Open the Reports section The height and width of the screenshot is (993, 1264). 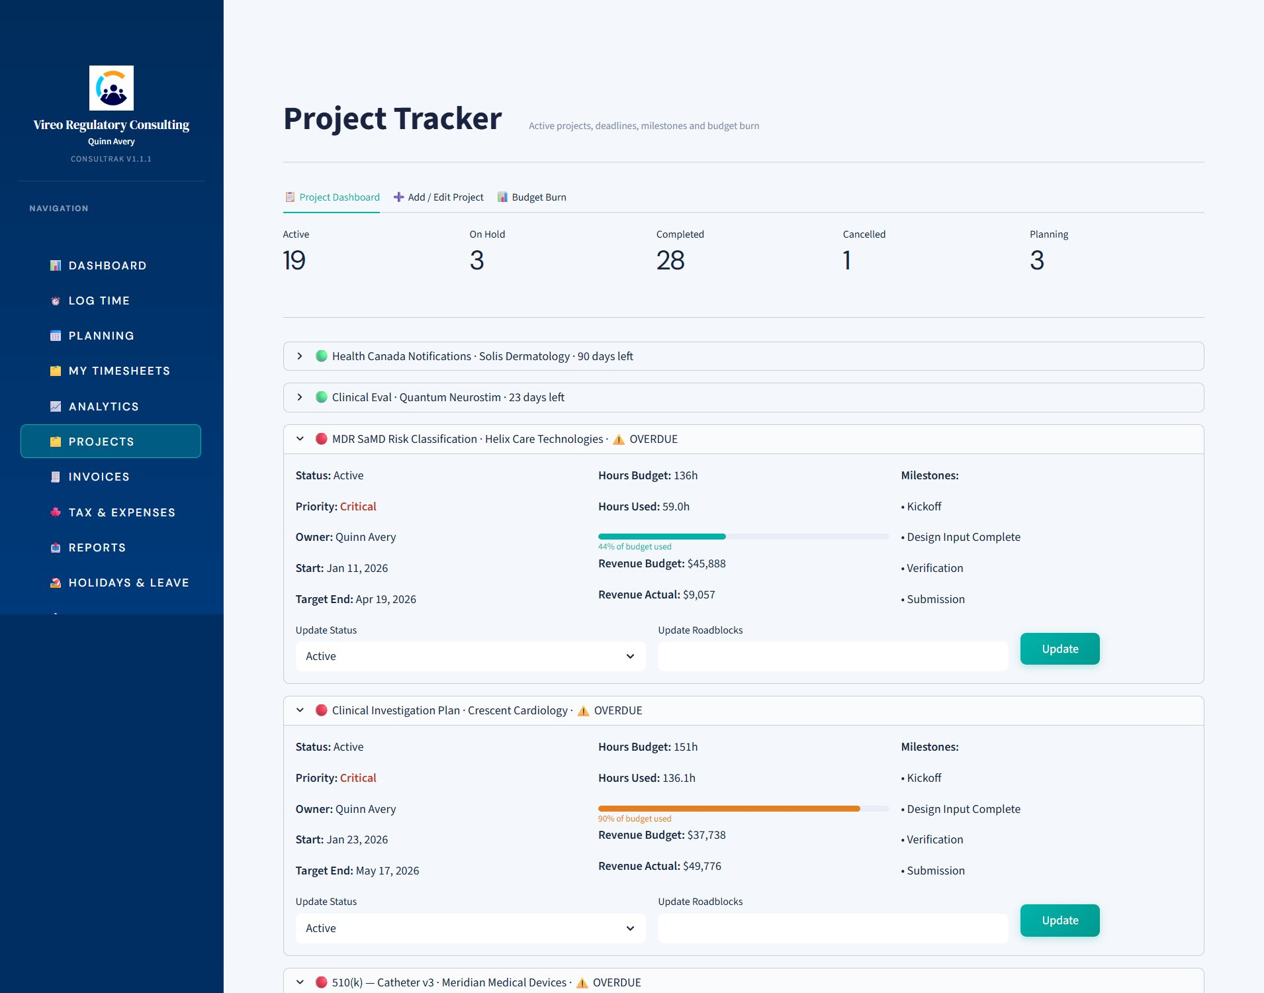tap(111, 547)
